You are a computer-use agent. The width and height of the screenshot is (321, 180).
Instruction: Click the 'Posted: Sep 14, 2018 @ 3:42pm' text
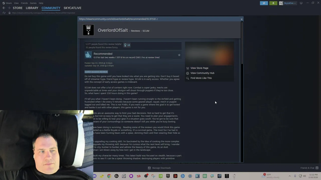(98, 63)
